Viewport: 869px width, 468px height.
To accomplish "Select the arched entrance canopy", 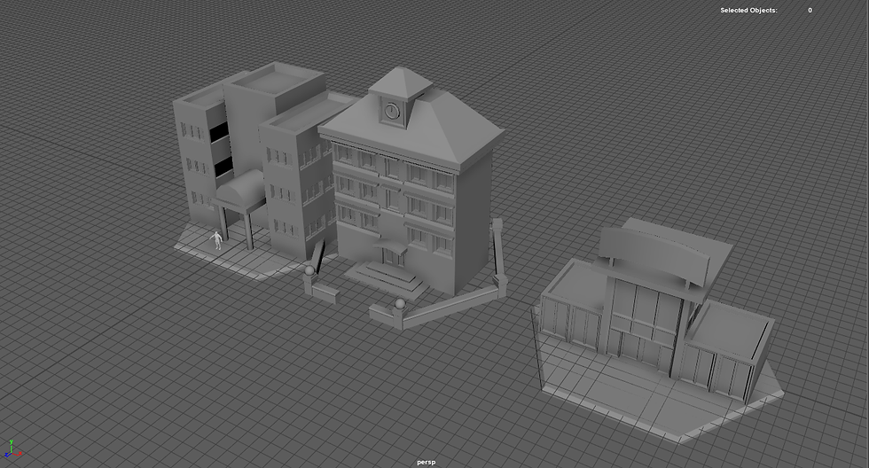I will point(240,191).
